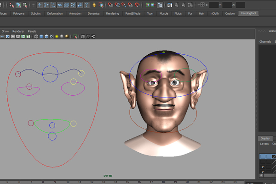
Task: Enable snap to points magnet
Action: click(x=124, y=5)
